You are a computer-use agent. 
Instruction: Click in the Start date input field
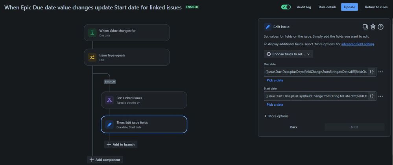point(316,96)
